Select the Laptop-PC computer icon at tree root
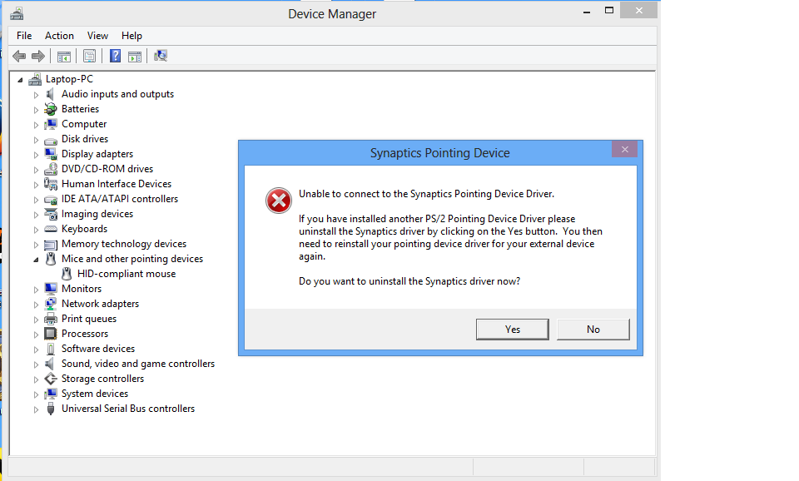This screenshot has height=481, width=799. coord(35,79)
